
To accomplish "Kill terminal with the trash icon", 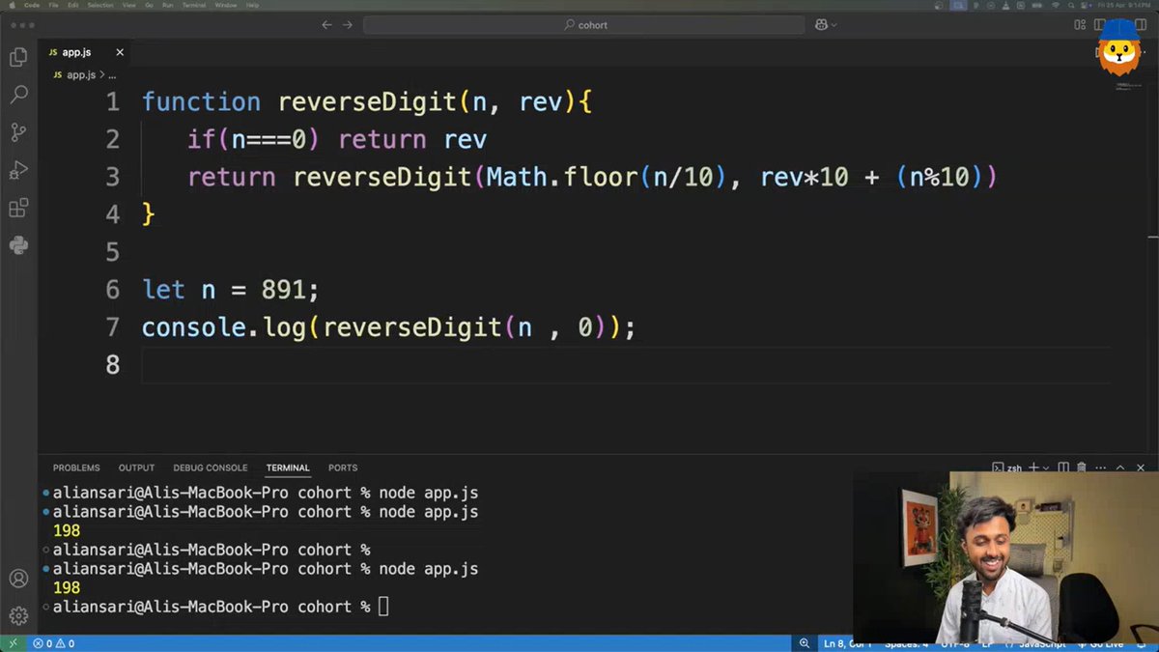I will [x=1082, y=468].
